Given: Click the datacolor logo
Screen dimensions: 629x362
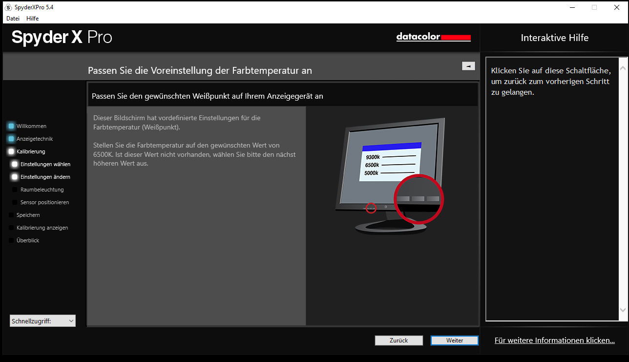Looking at the screenshot, I should point(434,37).
